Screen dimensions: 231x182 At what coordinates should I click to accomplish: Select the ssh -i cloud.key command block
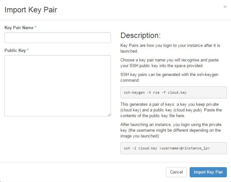(x=174, y=148)
